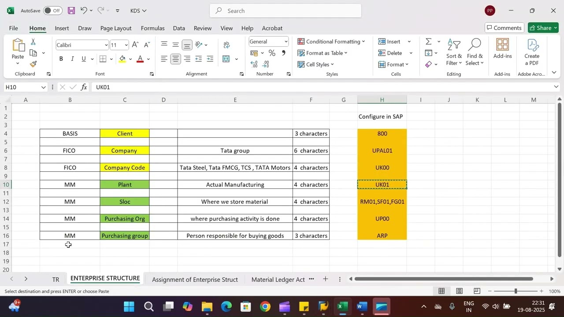Apply the yellow Fill Color swatch
This screenshot has width=564, height=317.
click(x=122, y=59)
